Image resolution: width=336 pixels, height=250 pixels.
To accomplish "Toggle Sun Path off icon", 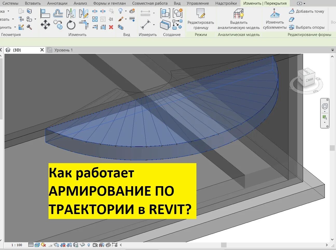I will (43, 245).
